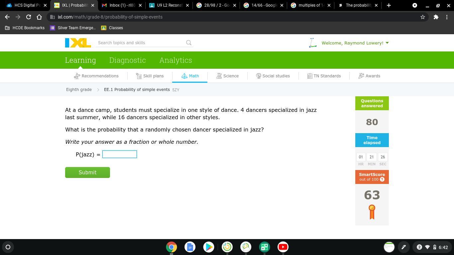Submit the answer
This screenshot has height=255, width=454.
pyautogui.click(x=87, y=173)
